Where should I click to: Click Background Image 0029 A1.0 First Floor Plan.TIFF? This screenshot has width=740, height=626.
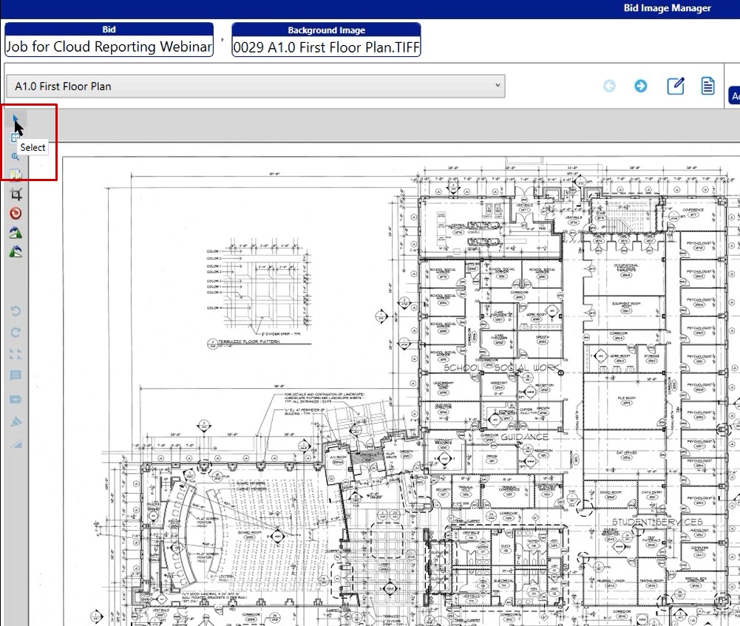pyautogui.click(x=326, y=47)
